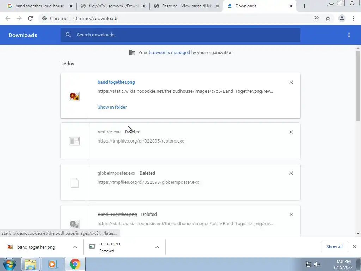This screenshot has width=361, height=271.
Task: Open the media player taskbar icon
Action: [53, 264]
